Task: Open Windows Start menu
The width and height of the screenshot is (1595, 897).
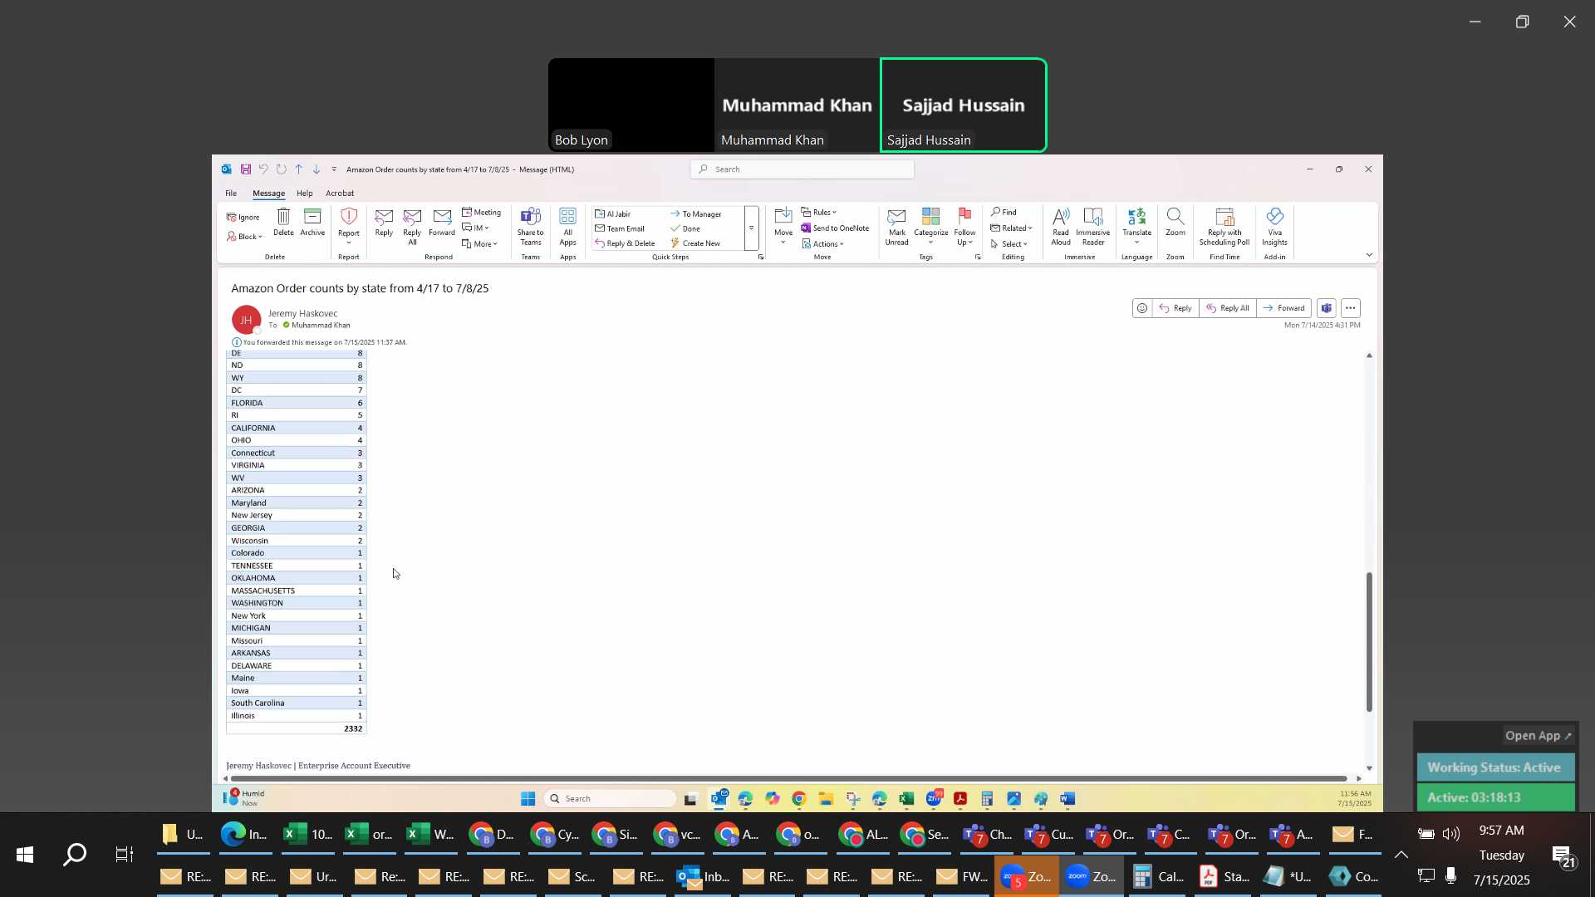Action: [x=24, y=855]
